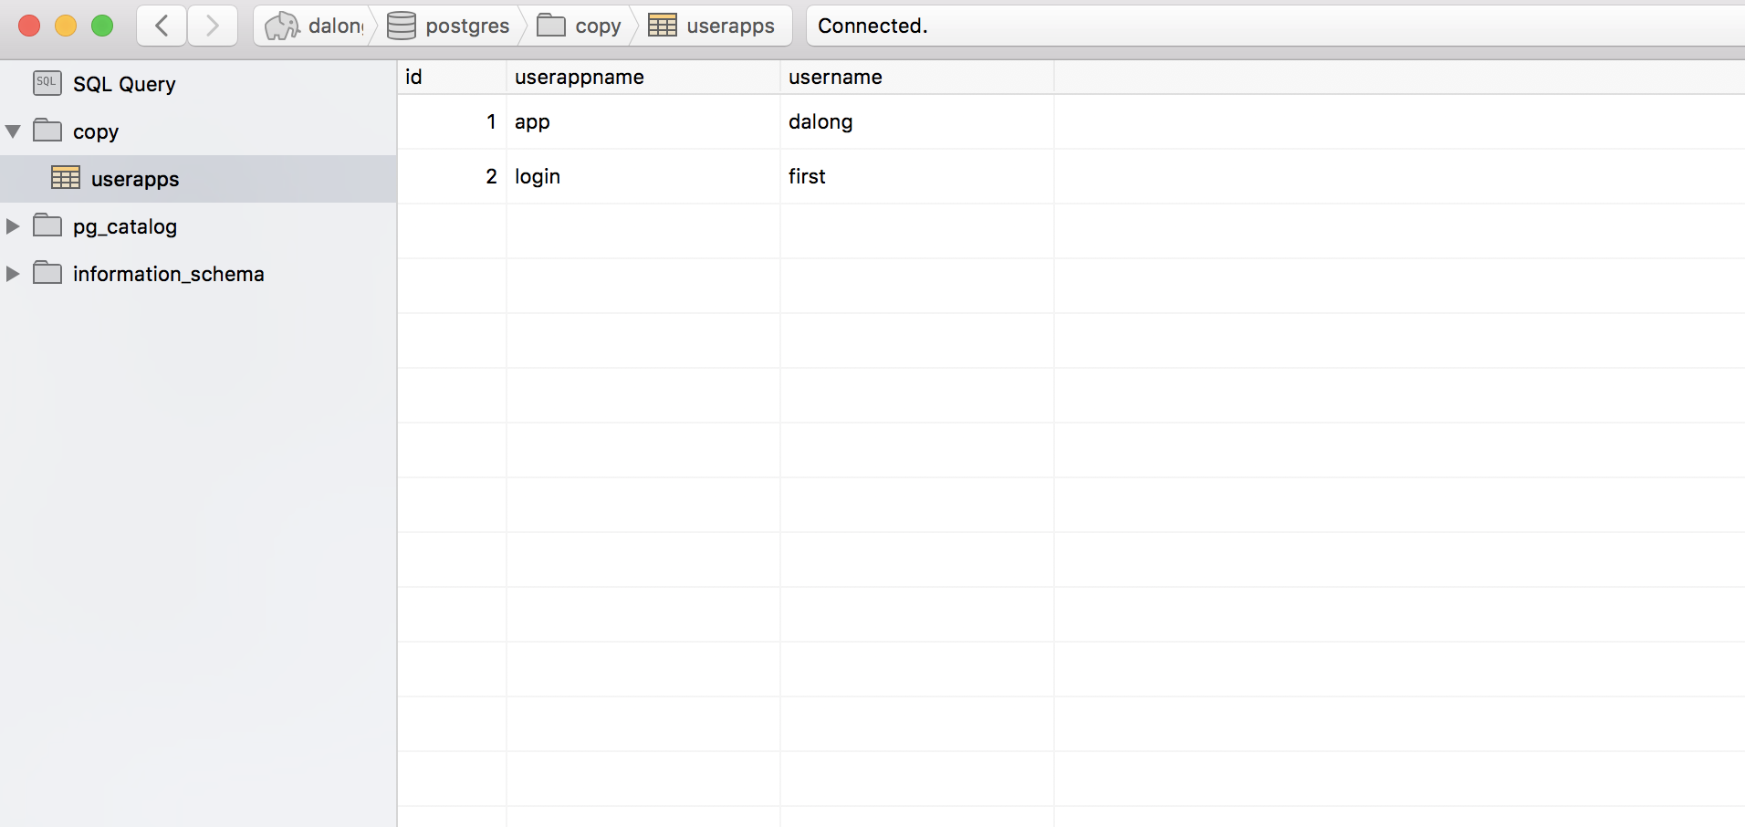Click the Connected status text
The width and height of the screenshot is (1745, 827).
(x=872, y=26)
